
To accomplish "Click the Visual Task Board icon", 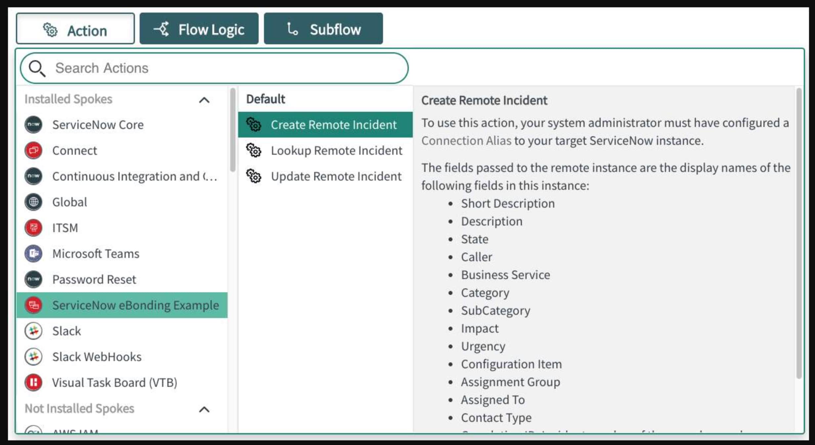I will [33, 383].
